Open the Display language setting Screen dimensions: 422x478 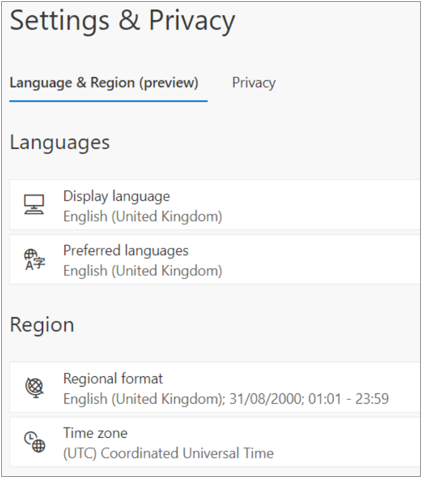click(215, 205)
